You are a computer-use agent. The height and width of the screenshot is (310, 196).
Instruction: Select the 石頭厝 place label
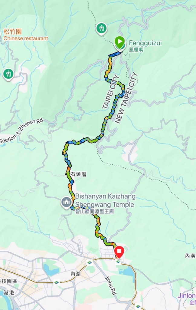[x=78, y=174]
